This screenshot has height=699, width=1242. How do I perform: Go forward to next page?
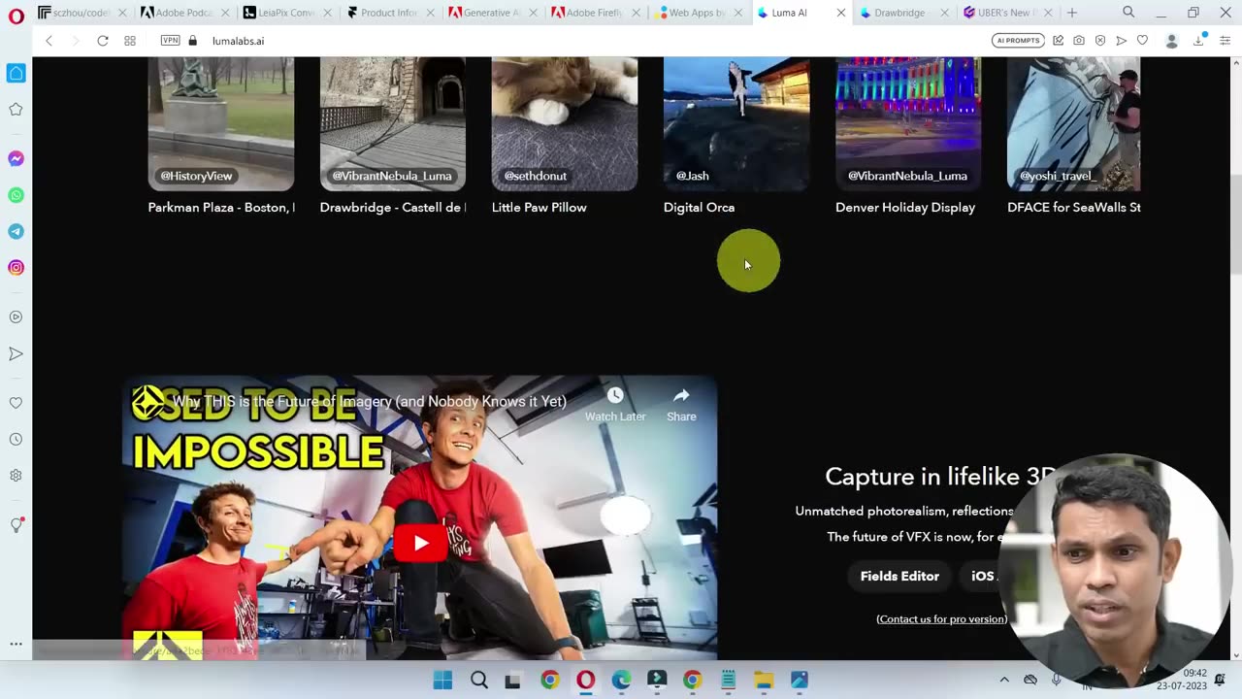75,41
